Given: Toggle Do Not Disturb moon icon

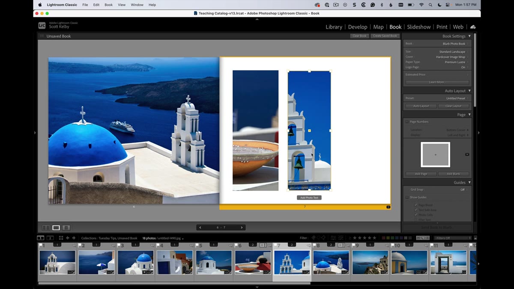Looking at the screenshot, I should pyautogui.click(x=440, y=5).
